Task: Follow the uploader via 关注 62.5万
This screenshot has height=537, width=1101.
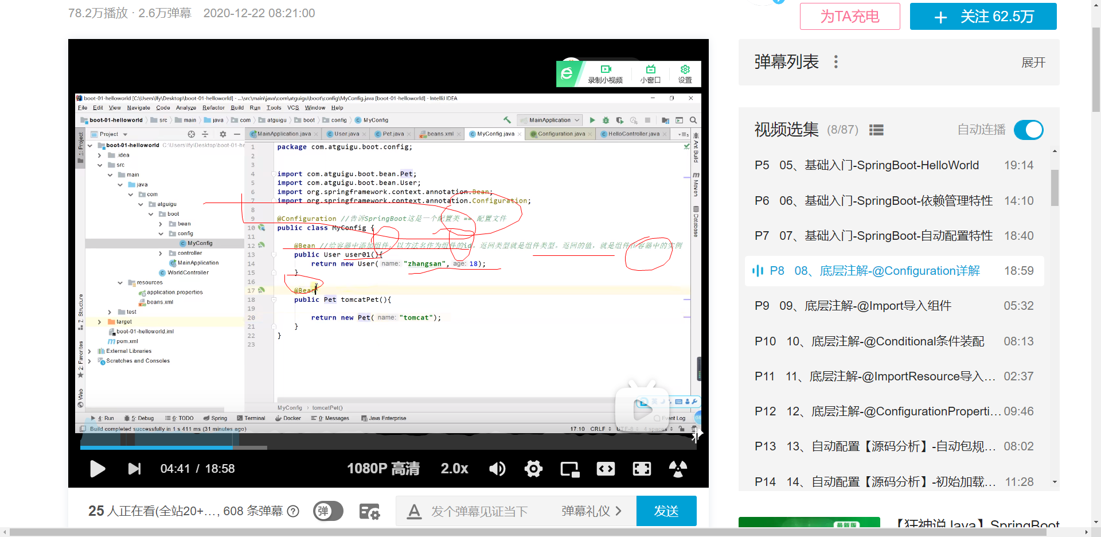Action: [983, 16]
